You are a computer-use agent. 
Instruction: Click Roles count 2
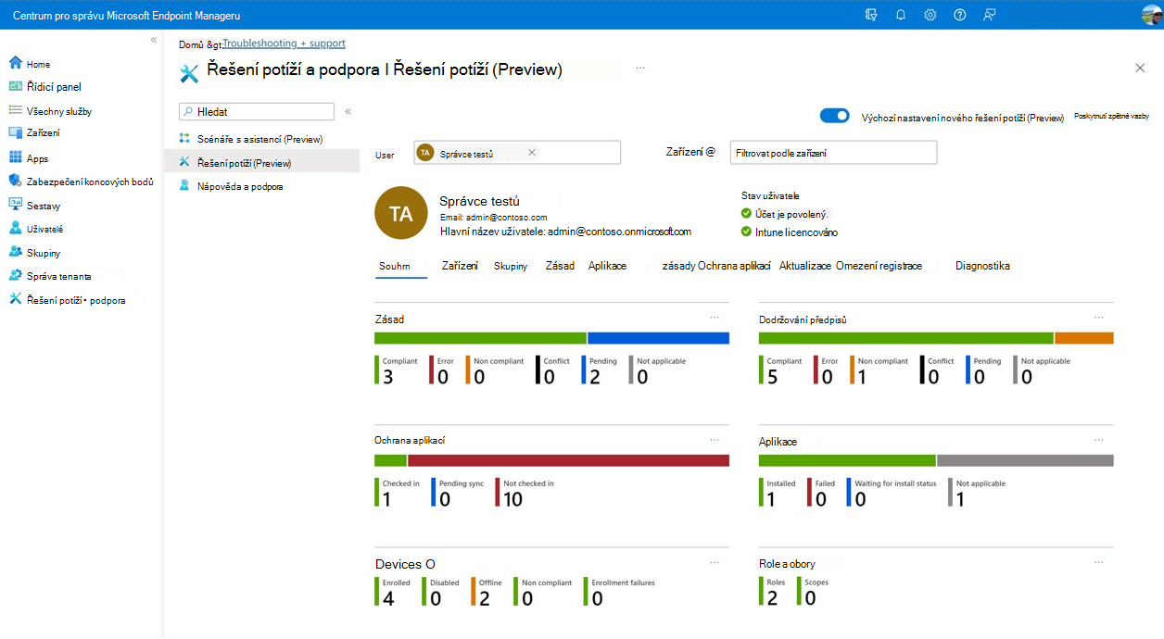pos(773,598)
